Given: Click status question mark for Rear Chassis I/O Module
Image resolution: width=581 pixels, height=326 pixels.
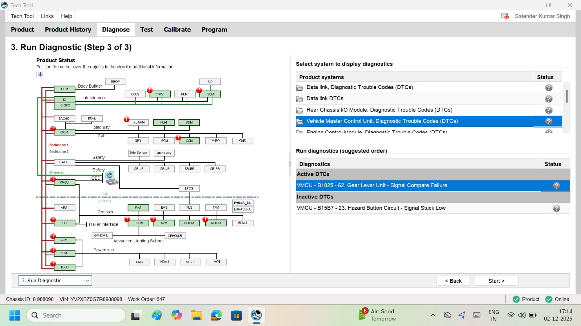Looking at the screenshot, I should tap(549, 110).
